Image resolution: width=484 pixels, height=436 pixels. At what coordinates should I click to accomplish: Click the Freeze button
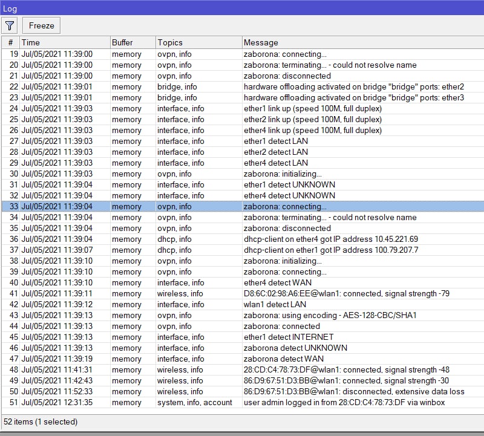(41, 25)
